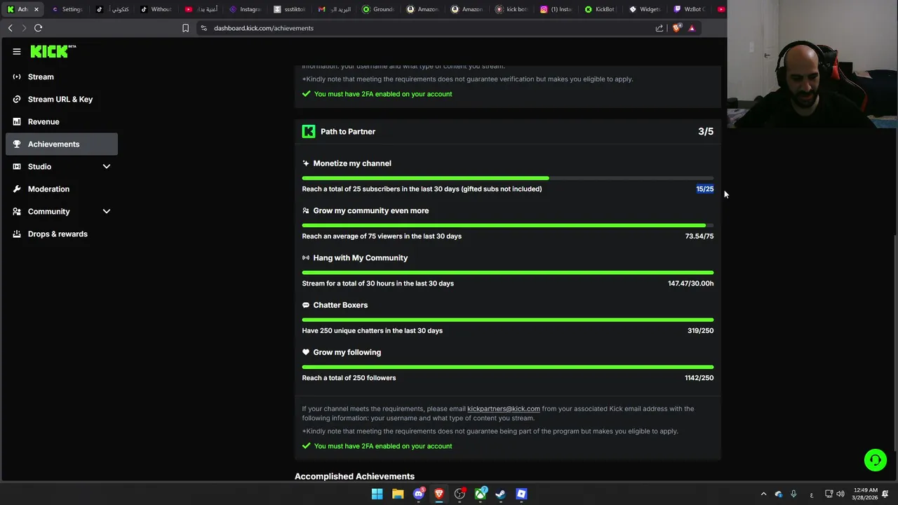898x505 pixels.
Task: Open Steam from the taskbar
Action: [x=501, y=494]
